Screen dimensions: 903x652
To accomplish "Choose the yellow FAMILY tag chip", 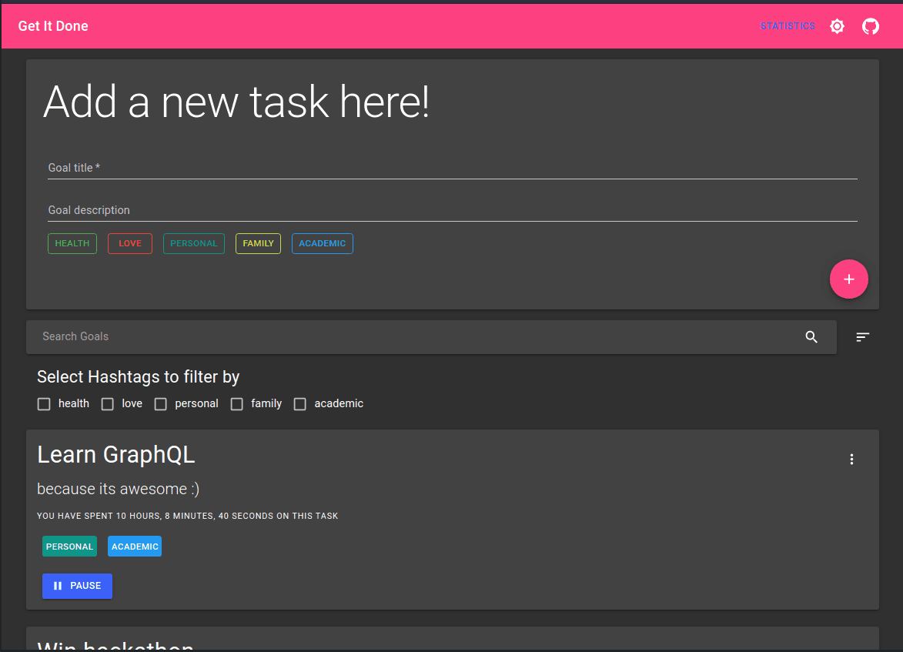I will click(258, 244).
